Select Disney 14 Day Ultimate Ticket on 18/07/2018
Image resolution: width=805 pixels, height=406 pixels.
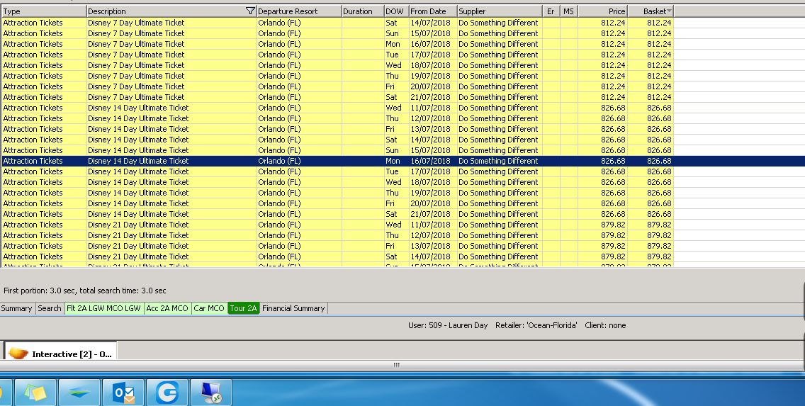pos(337,182)
